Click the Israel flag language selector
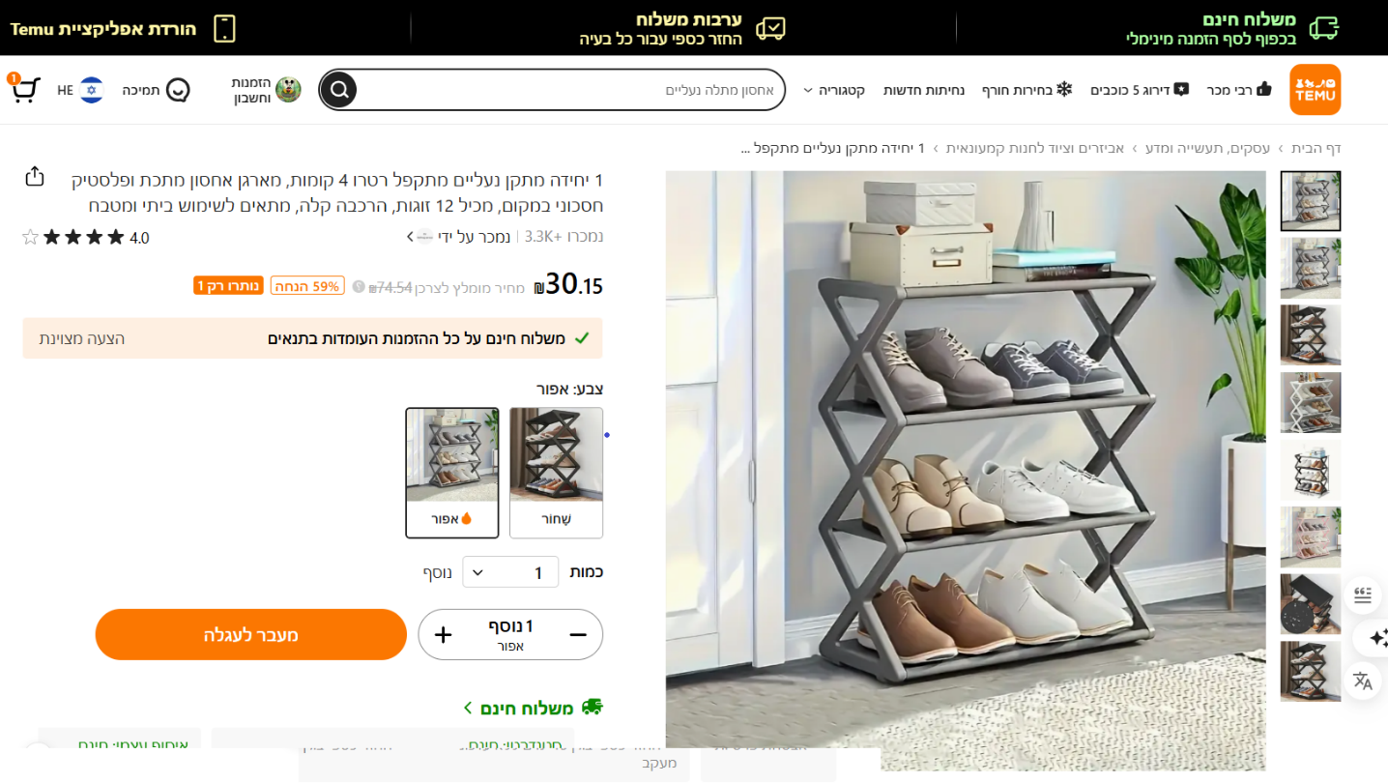Image resolution: width=1388 pixels, height=783 pixels. [92, 90]
